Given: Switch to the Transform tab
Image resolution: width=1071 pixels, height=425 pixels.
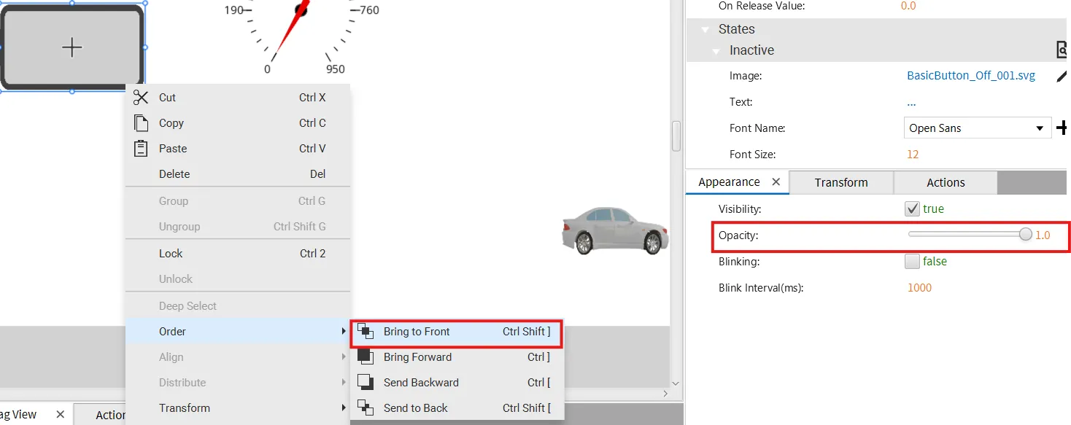Looking at the screenshot, I should pyautogui.click(x=841, y=183).
